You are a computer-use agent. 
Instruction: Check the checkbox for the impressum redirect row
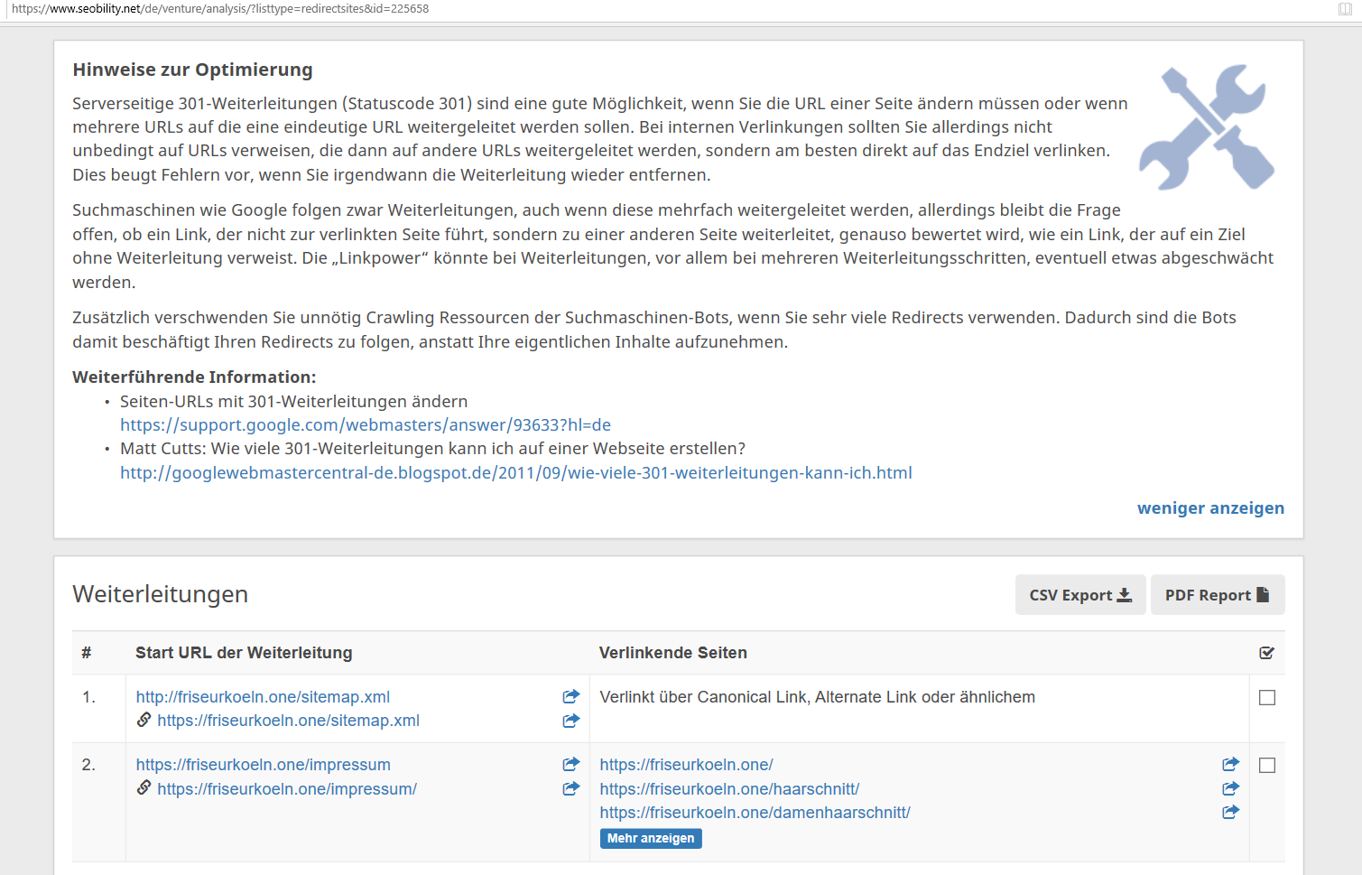tap(1267, 764)
